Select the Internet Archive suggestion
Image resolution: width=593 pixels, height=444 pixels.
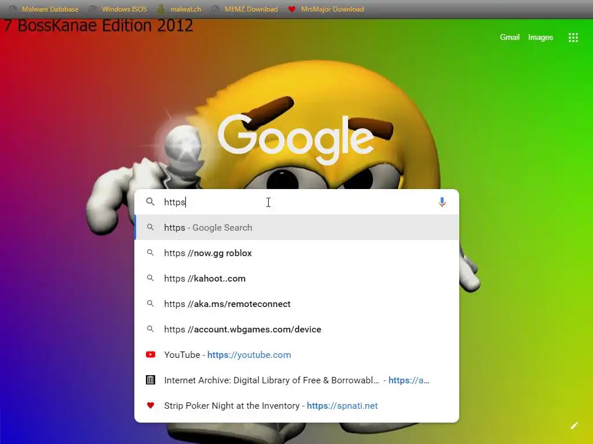(x=296, y=380)
